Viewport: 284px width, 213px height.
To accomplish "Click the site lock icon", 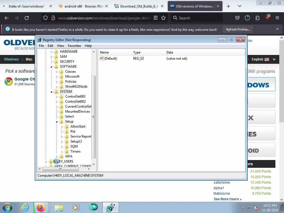I will click(53, 18).
